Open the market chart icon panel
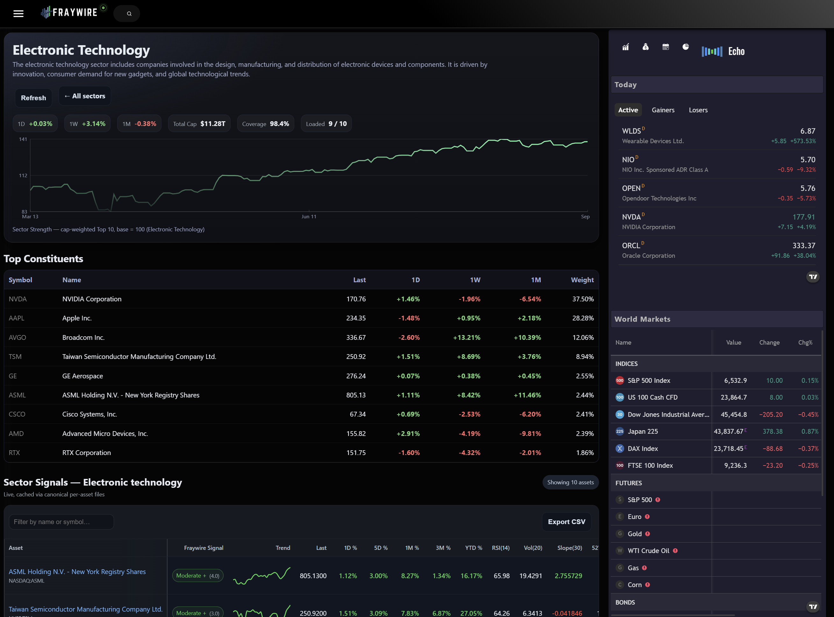Image resolution: width=834 pixels, height=617 pixels. (625, 47)
